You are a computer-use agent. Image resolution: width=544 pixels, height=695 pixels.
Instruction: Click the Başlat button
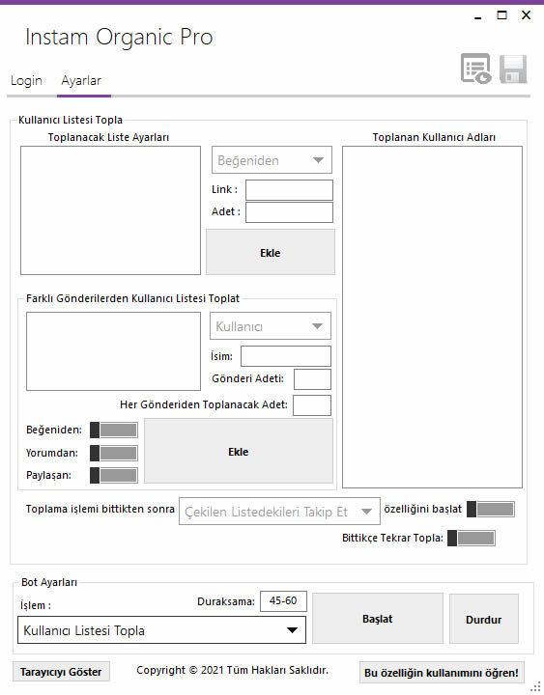pos(378,619)
